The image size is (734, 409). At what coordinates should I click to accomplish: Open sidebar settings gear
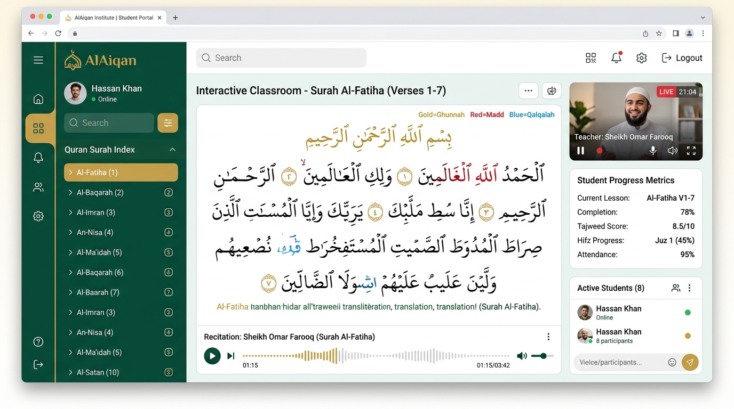tap(38, 216)
